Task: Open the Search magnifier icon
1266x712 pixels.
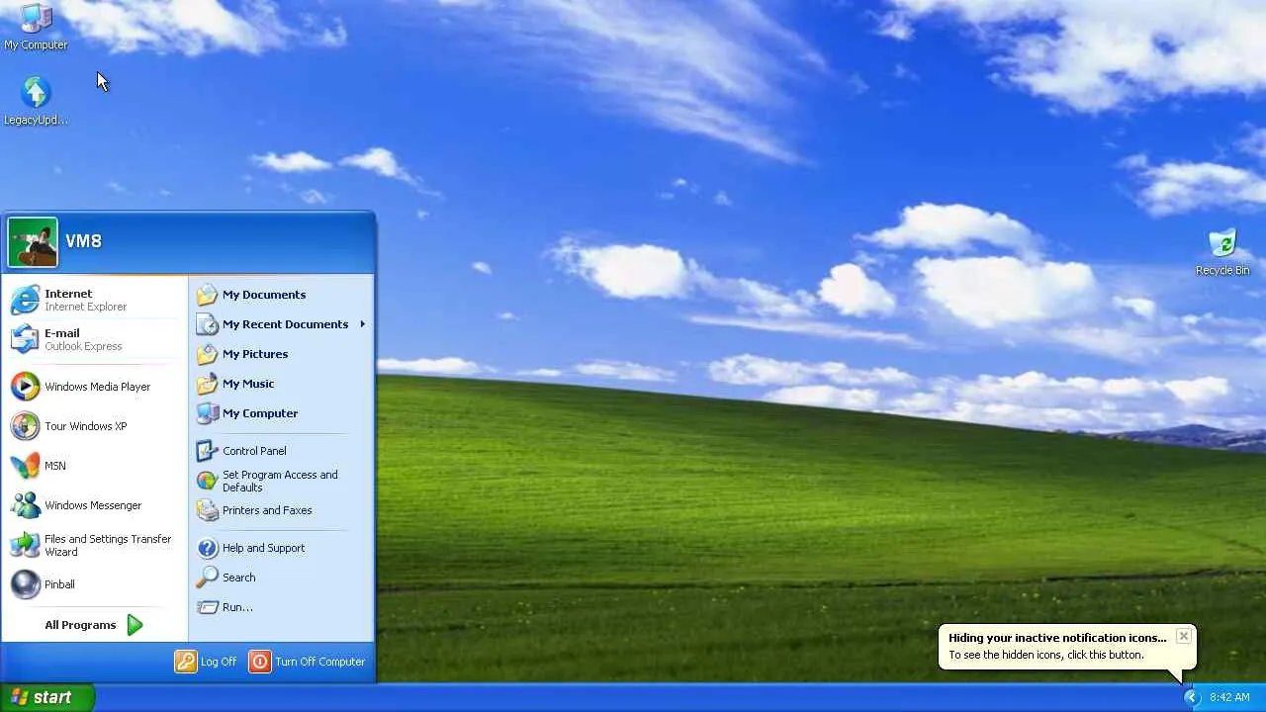Action: pyautogui.click(x=207, y=578)
